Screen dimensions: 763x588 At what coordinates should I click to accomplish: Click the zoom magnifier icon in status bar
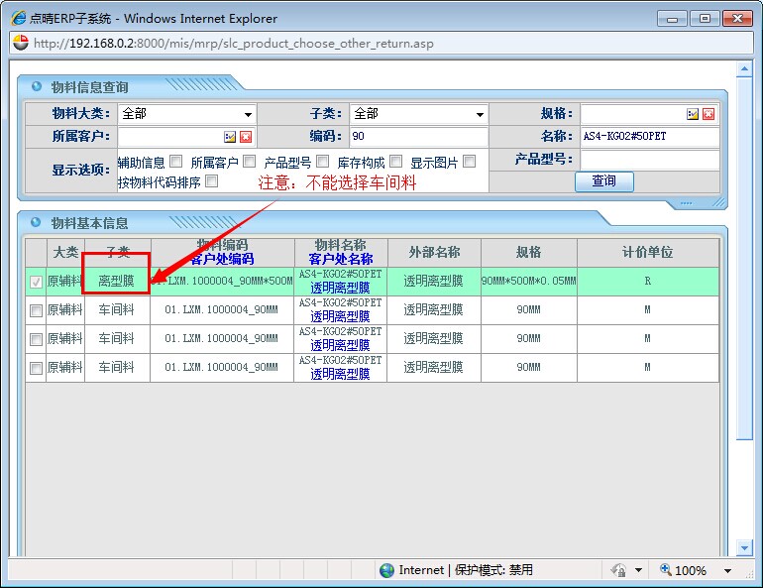click(x=666, y=570)
